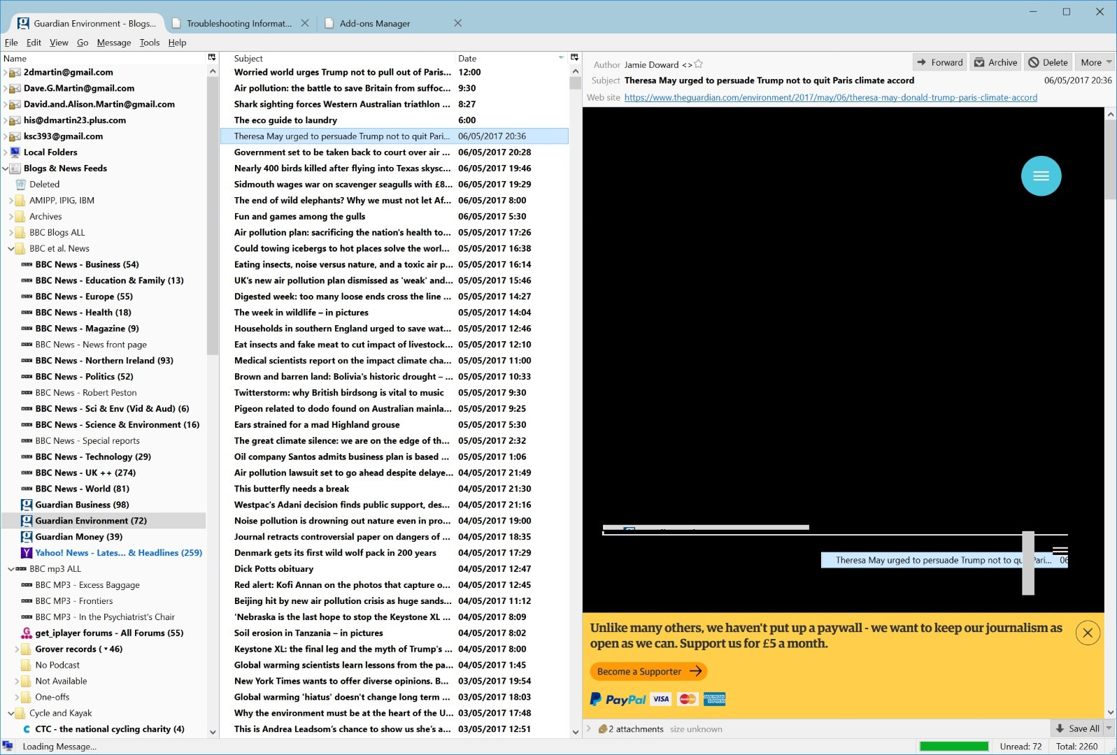This screenshot has width=1117, height=755.
Task: Click the Guardian Environment feed icon
Action: pos(27,521)
